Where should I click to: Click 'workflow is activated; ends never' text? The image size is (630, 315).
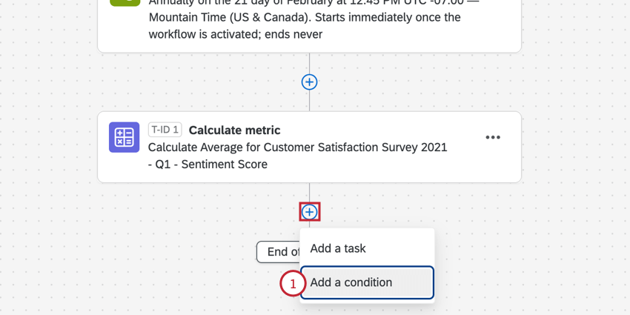[236, 34]
